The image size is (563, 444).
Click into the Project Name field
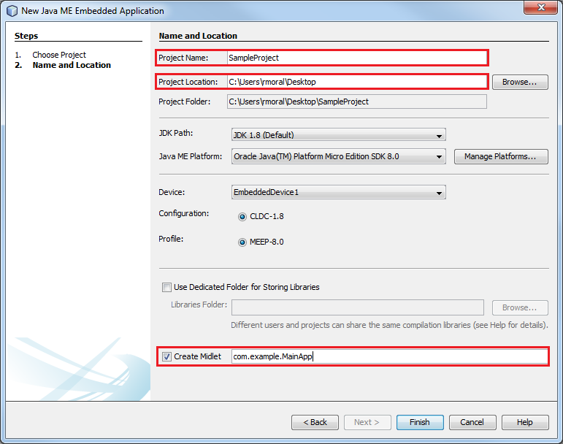[357, 58]
